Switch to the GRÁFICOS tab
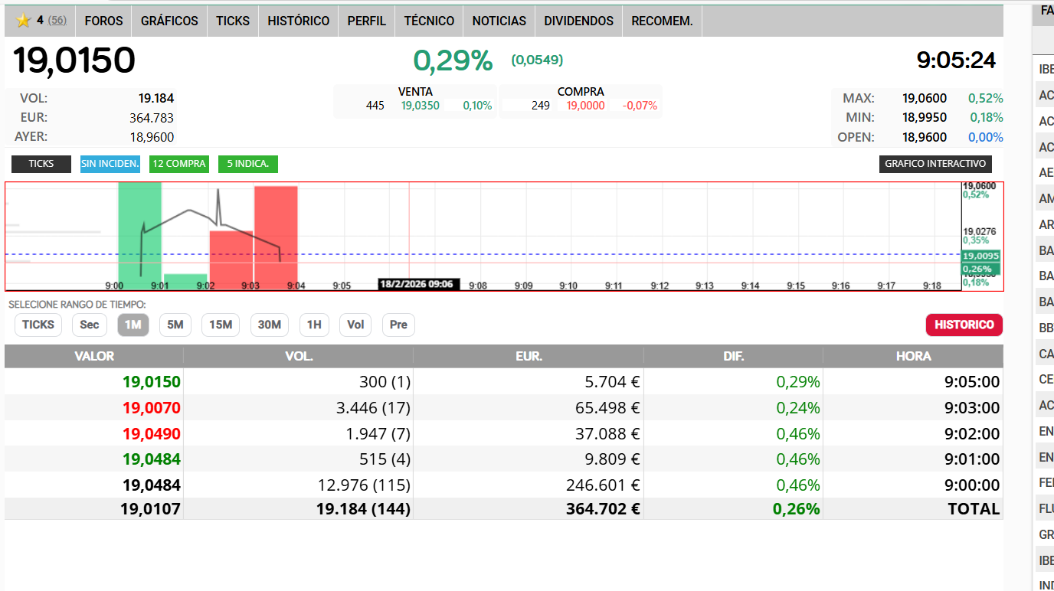The height and width of the screenshot is (591, 1054). pos(169,21)
